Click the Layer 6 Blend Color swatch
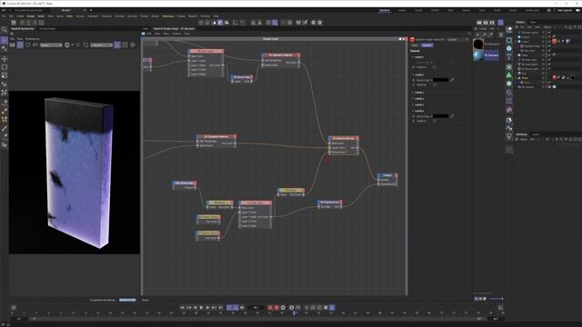The height and width of the screenshot is (327, 582). pos(440,116)
